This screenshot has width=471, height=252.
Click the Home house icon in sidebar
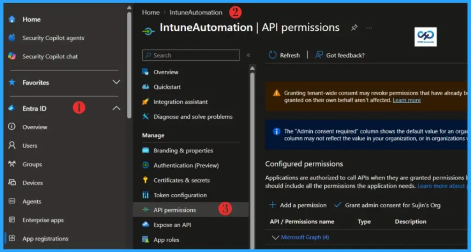(11, 19)
